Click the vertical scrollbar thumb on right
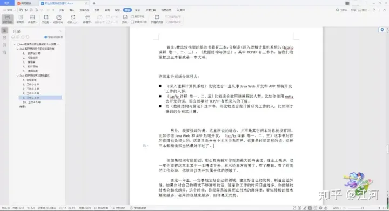Image resolution: width=389 pixels, height=211 pixels. point(387,149)
